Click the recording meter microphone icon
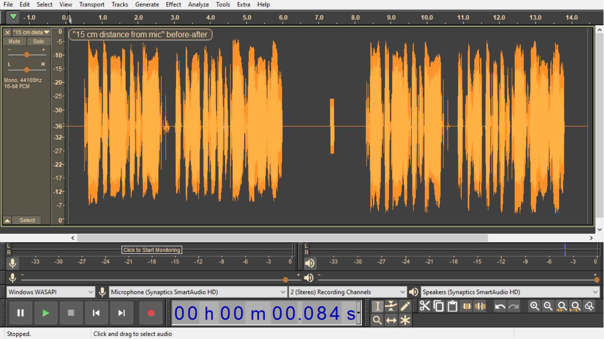 pyautogui.click(x=13, y=263)
